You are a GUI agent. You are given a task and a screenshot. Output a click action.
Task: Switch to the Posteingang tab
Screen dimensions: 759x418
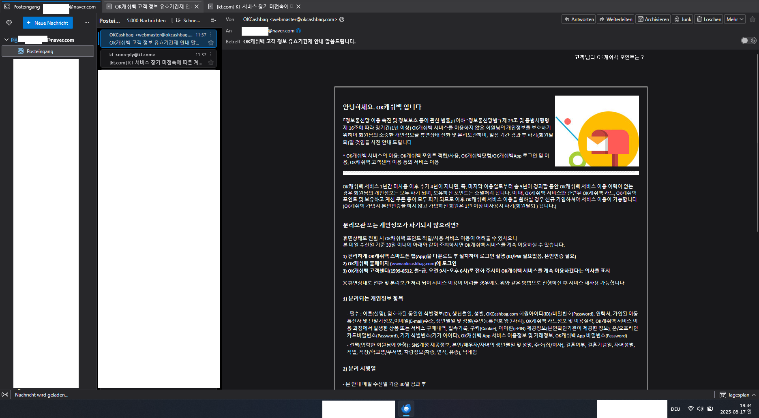pos(50,6)
